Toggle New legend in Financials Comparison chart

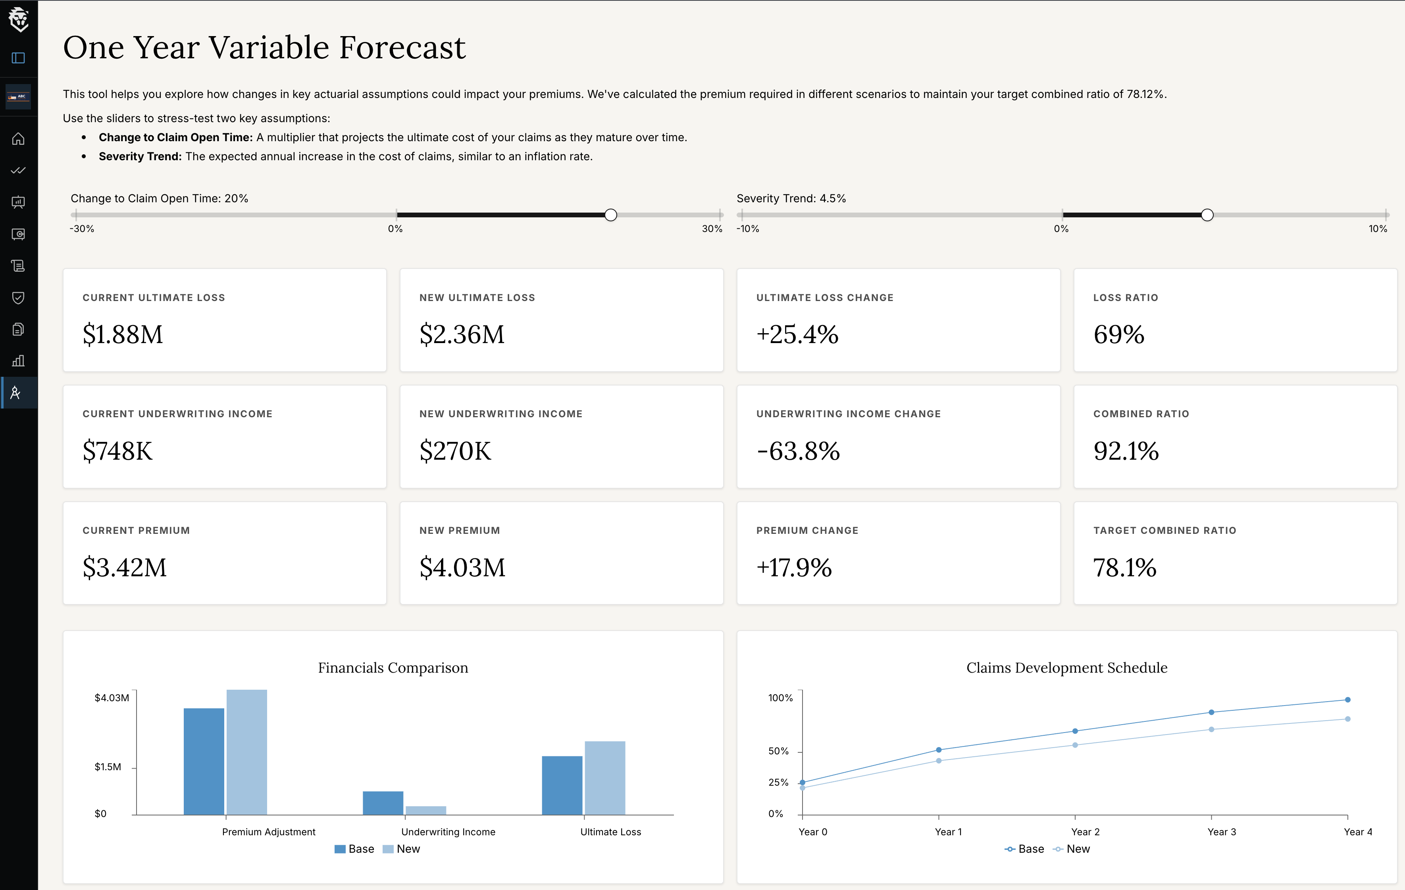click(401, 849)
